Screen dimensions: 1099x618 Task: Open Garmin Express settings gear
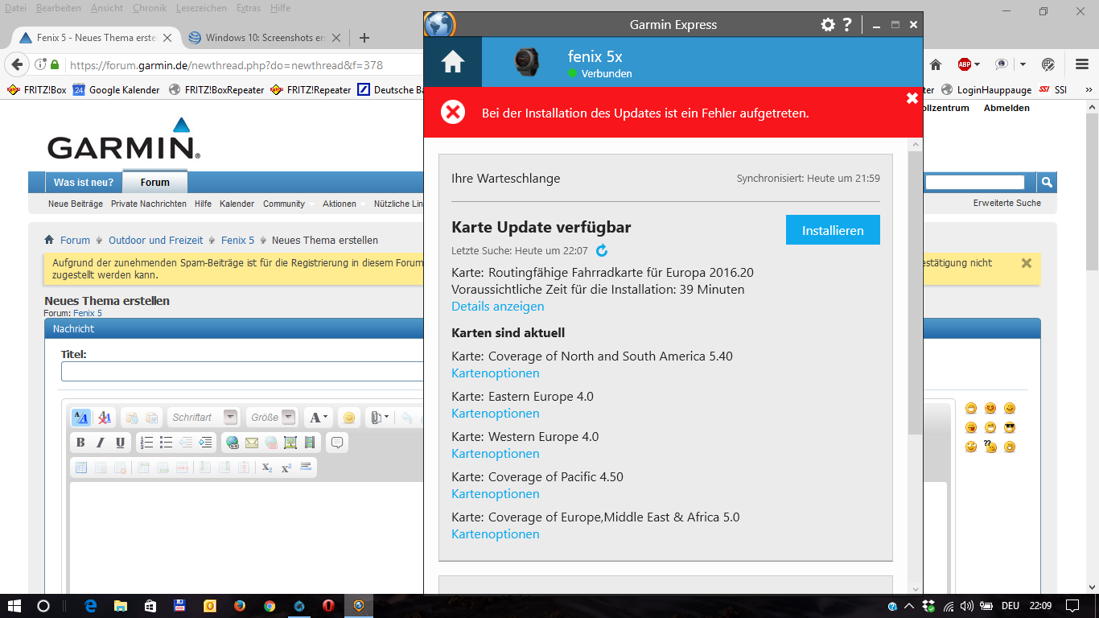(828, 25)
